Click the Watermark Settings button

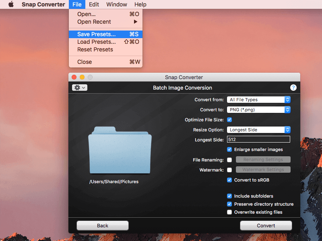[263, 170]
